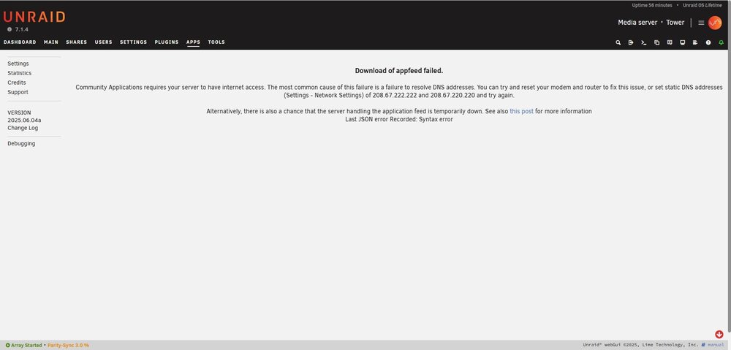Screen dimensions: 731x350
Task: Click the logout icon in toolbar
Action: pyautogui.click(x=631, y=42)
